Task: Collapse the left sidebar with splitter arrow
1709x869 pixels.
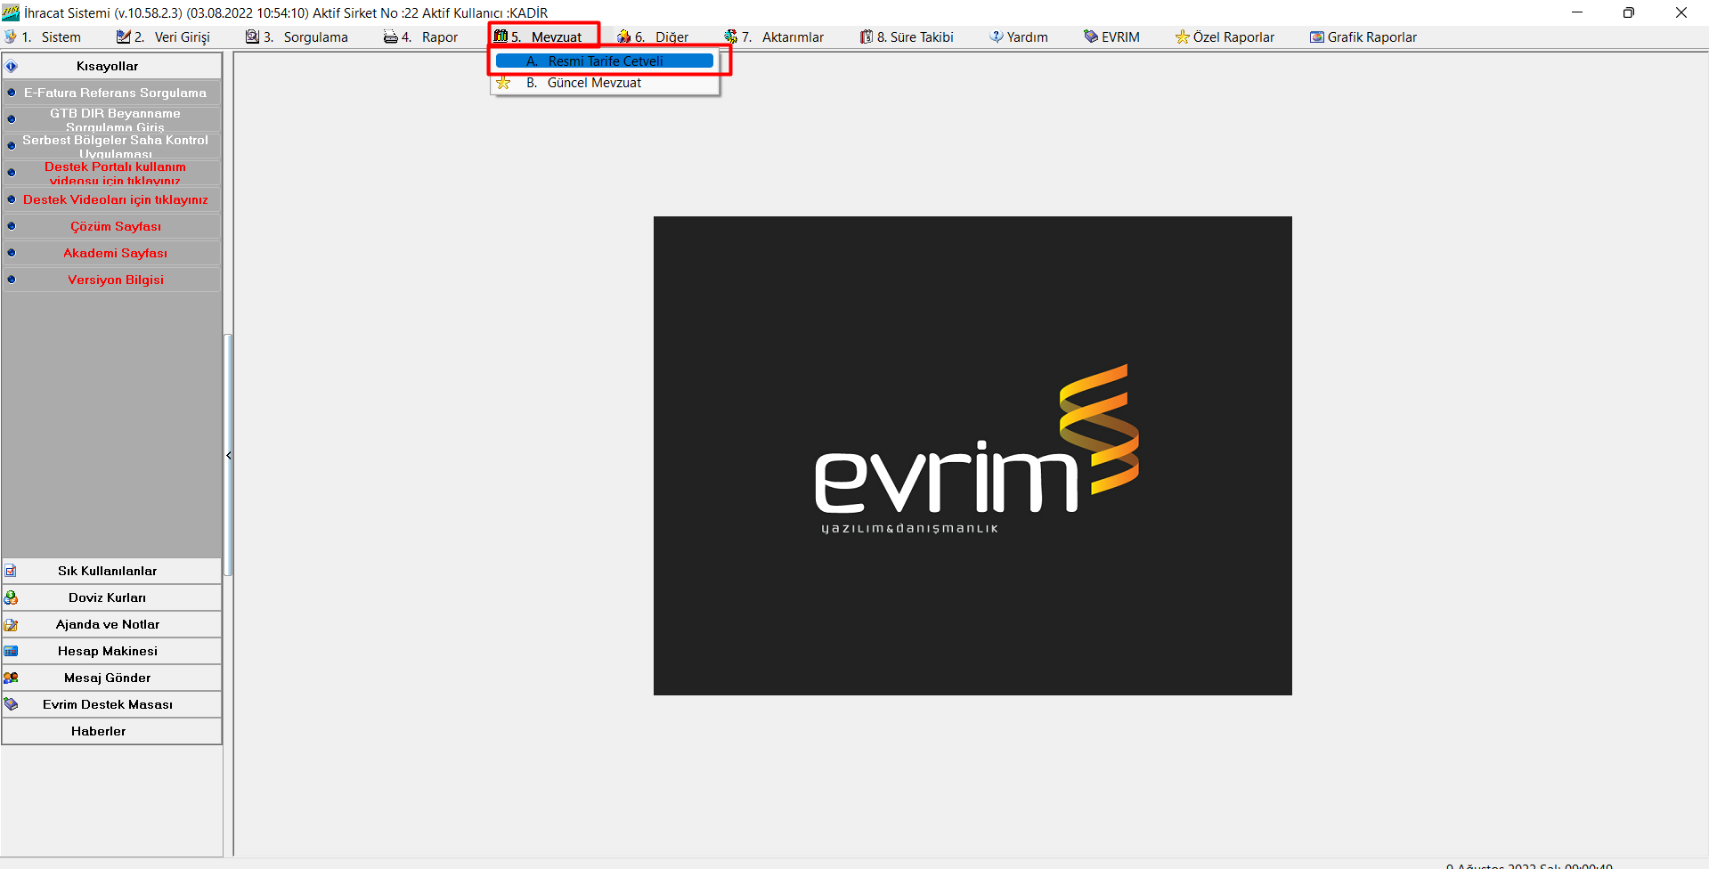Action: coord(229,455)
